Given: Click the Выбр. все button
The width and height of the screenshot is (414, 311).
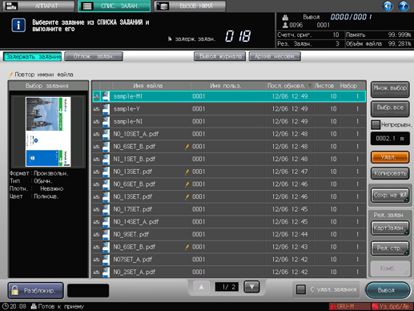Looking at the screenshot, I should coord(390,109).
